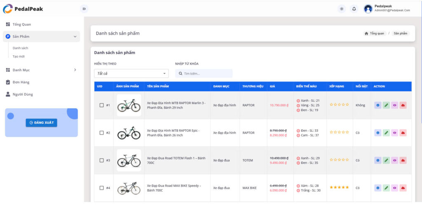Image resolution: width=422 pixels, height=206 pixels.
Task: Delete product #1 with the red icon
Action: (x=403, y=105)
